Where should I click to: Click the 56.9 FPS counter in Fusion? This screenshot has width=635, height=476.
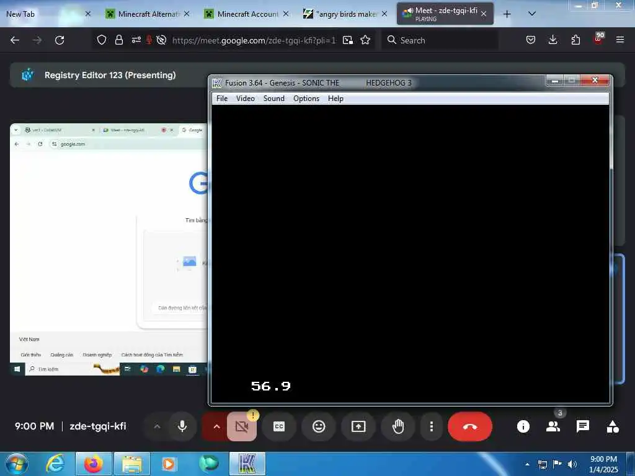tap(270, 386)
